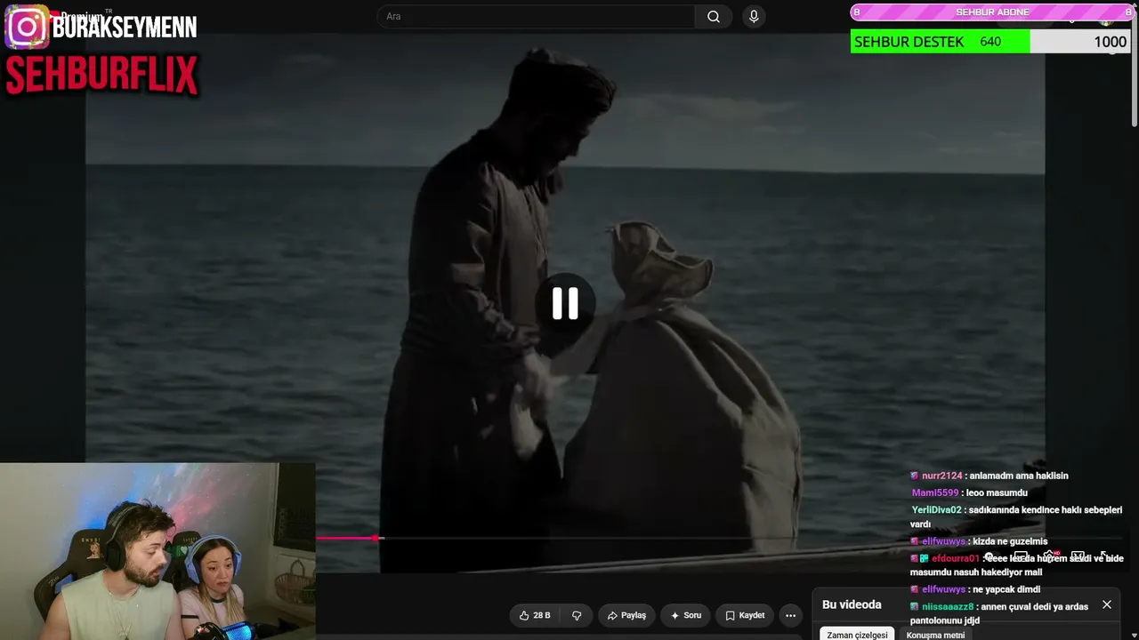Click the magnifier search icon
1139x640 pixels.
point(714,16)
